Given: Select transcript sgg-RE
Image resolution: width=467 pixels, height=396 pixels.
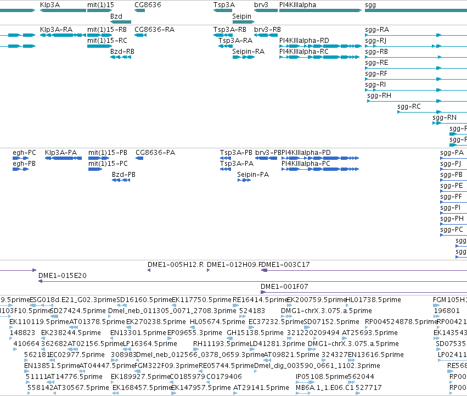Looking at the screenshot, I should [416, 68].
